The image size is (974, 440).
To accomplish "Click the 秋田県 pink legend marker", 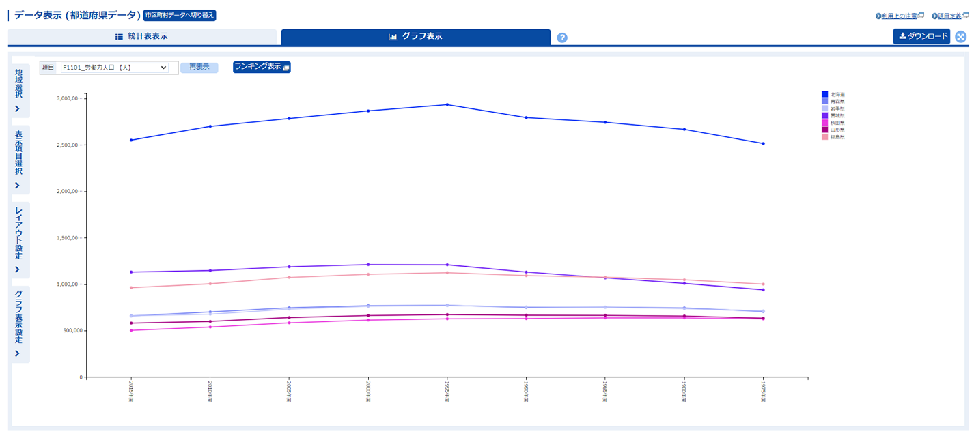I will [824, 123].
